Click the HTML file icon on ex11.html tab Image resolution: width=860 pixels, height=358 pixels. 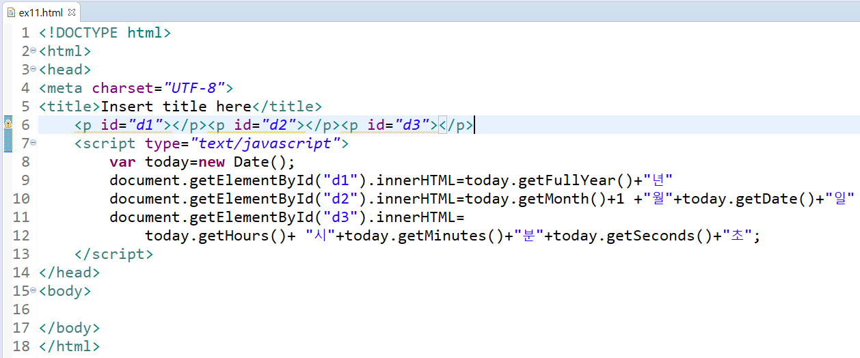pos(11,12)
